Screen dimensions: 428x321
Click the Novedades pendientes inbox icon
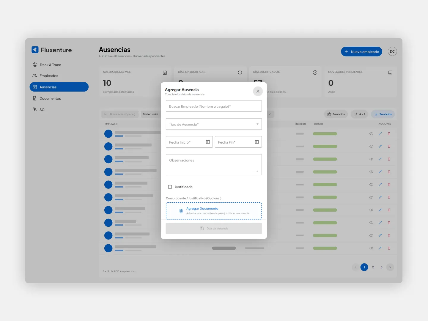click(x=390, y=73)
